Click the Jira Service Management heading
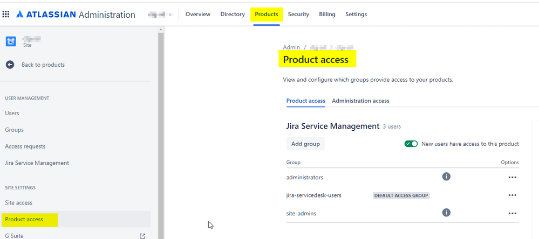 [333, 126]
